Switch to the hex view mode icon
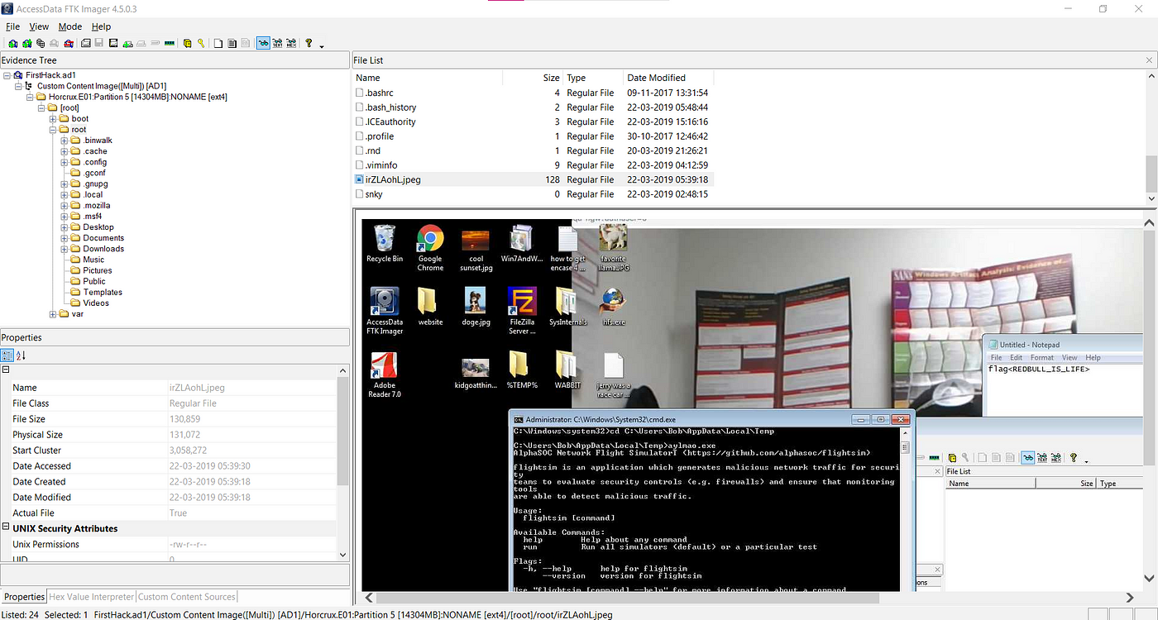The image size is (1158, 620). [x=291, y=43]
